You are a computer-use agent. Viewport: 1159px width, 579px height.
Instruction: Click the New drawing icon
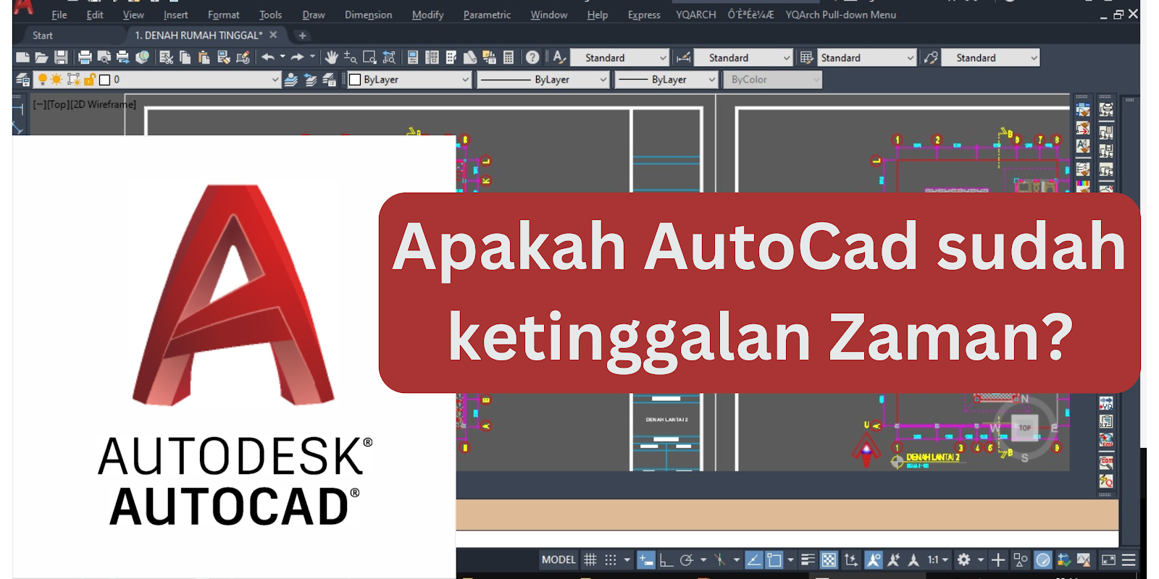[22, 57]
